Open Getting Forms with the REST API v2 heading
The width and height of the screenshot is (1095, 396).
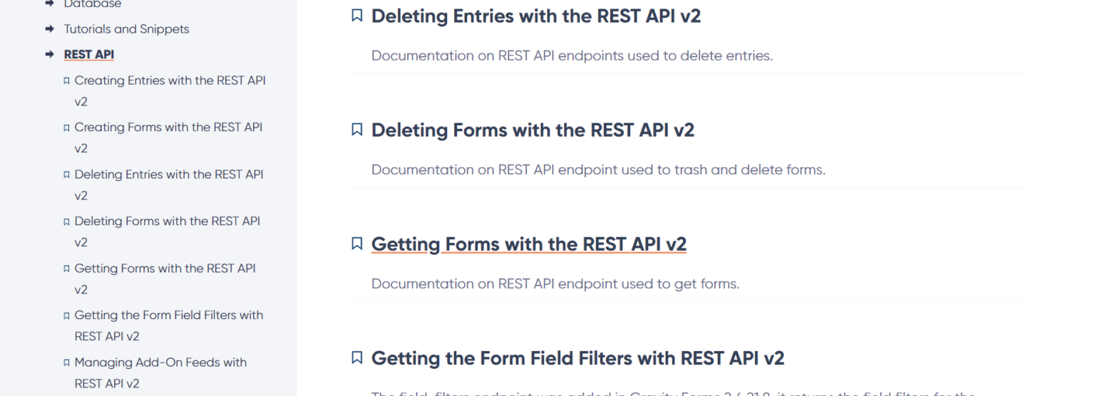[528, 244]
